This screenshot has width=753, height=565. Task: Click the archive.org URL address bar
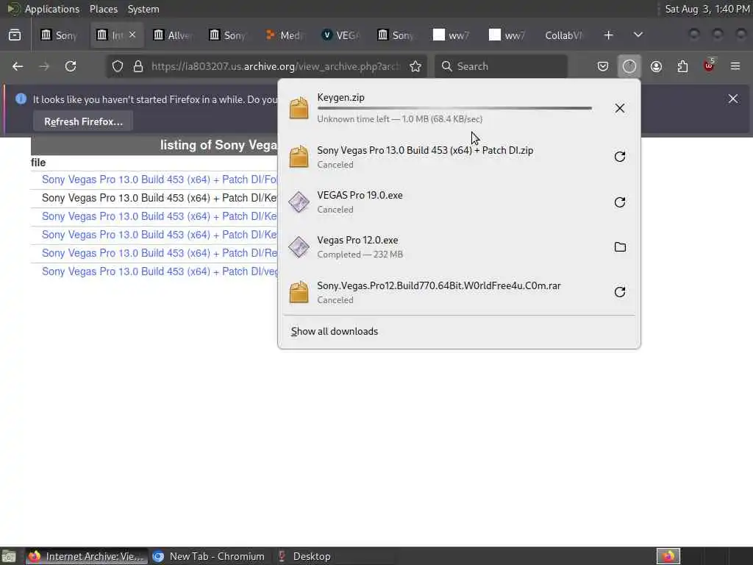click(x=276, y=66)
